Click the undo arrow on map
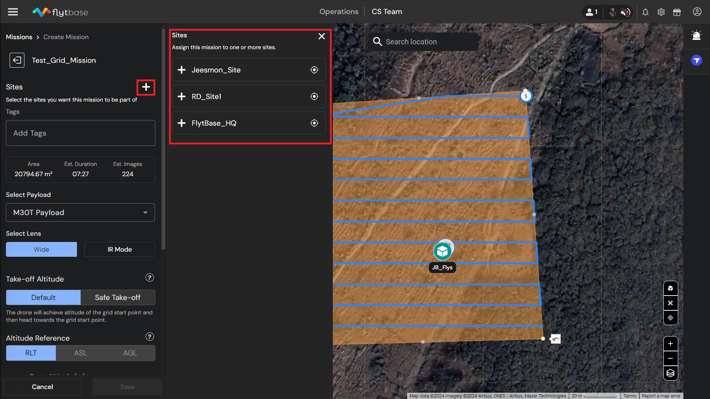 [x=555, y=339]
